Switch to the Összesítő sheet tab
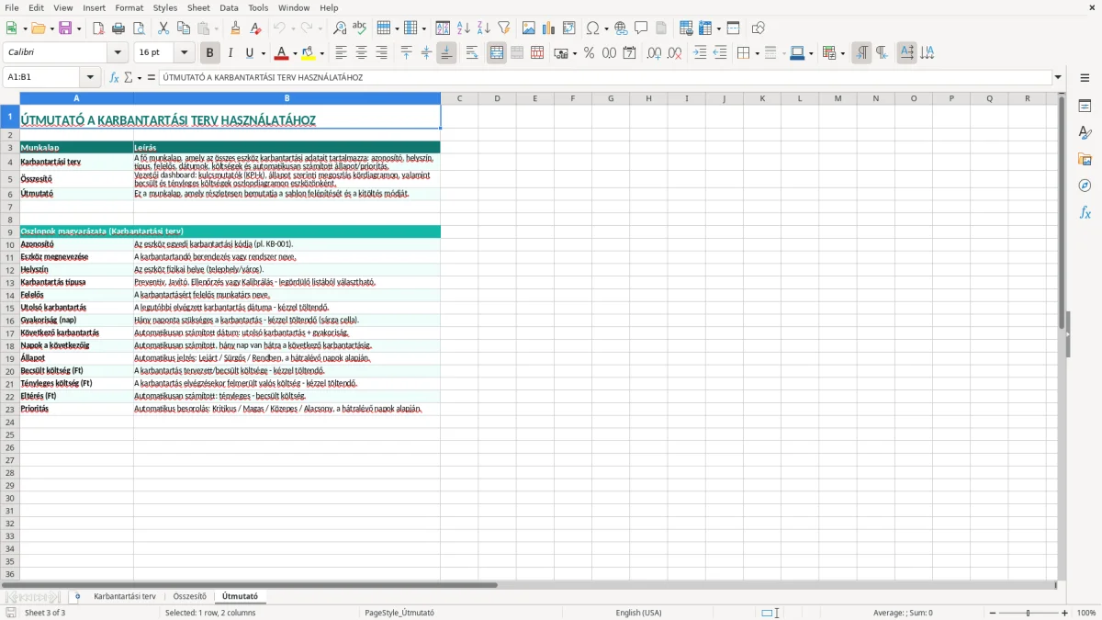 pyautogui.click(x=190, y=597)
